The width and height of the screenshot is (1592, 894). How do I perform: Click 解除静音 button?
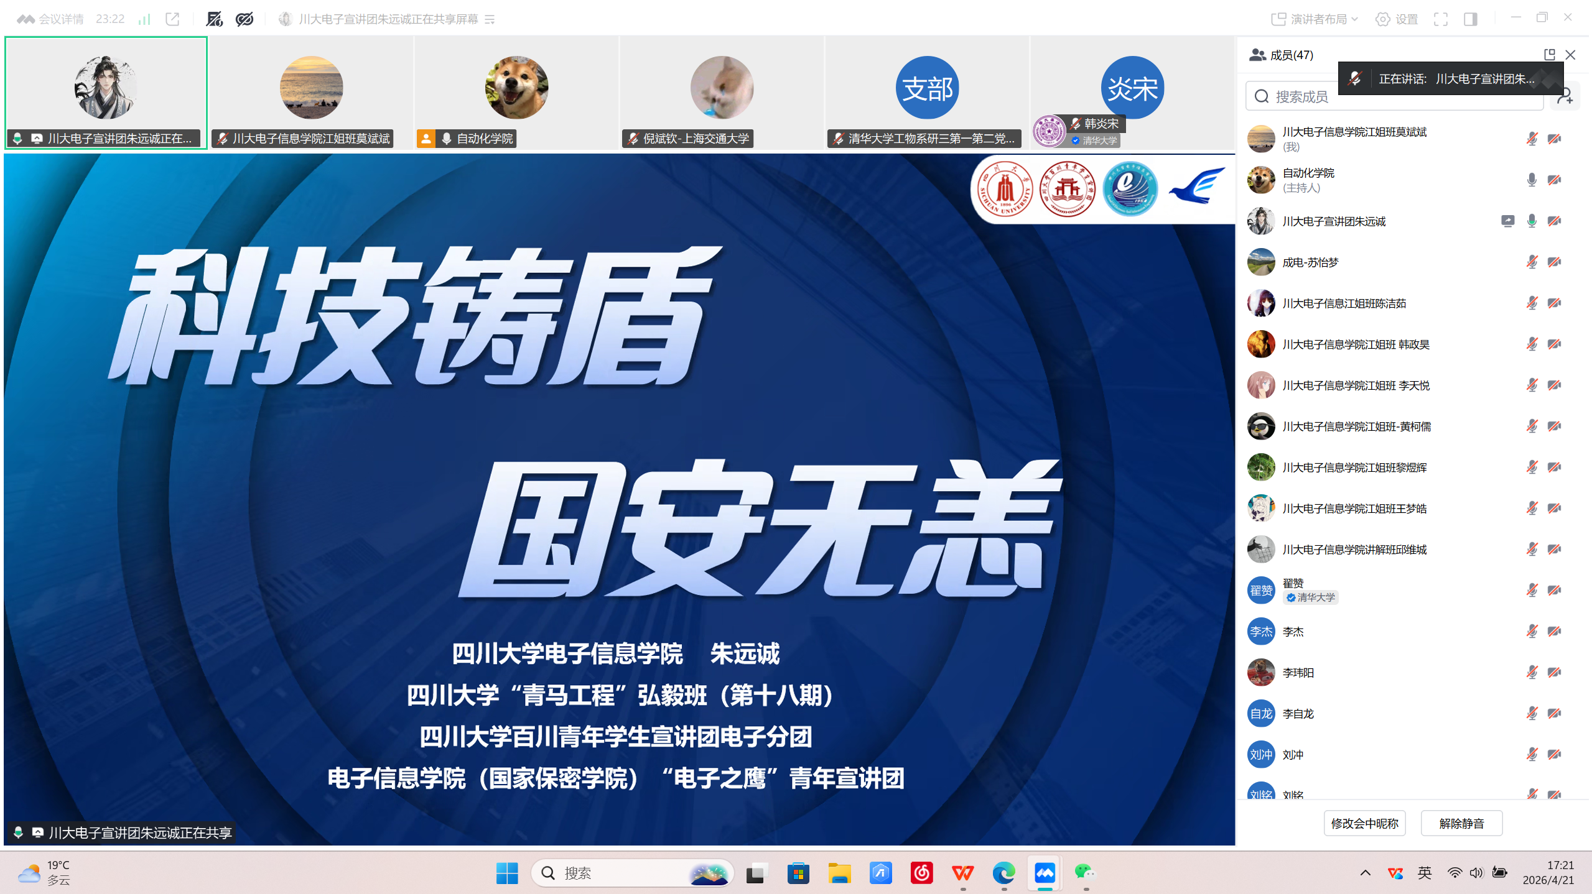click(1461, 823)
